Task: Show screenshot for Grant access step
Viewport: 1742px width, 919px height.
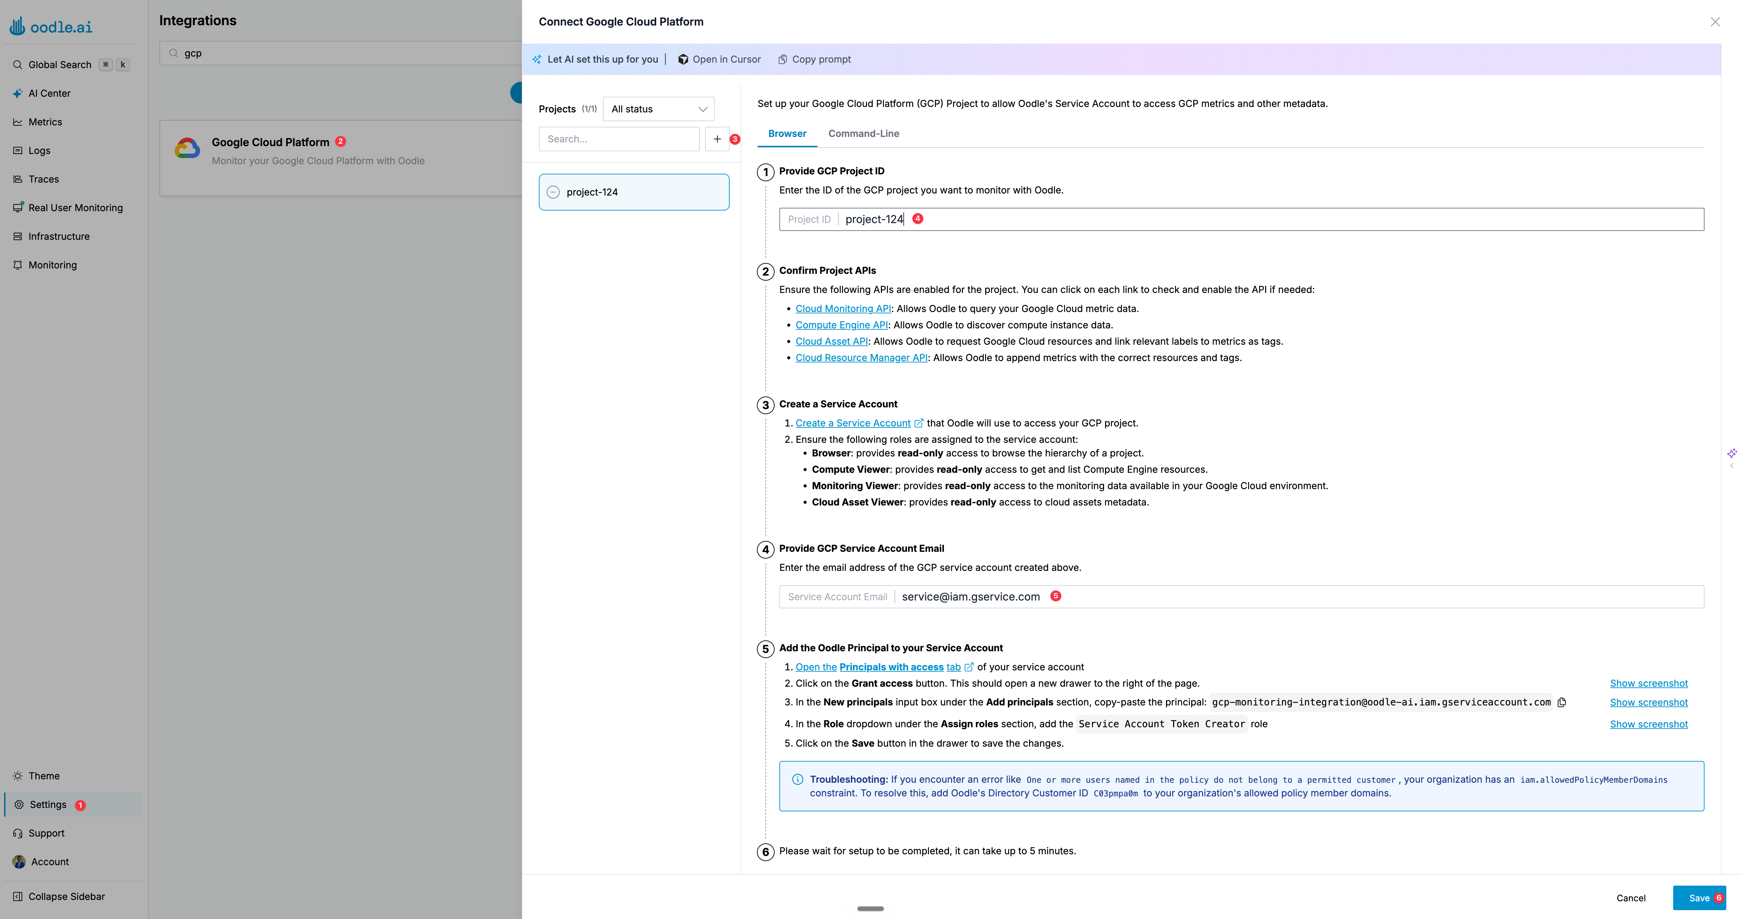Action: [1649, 684]
